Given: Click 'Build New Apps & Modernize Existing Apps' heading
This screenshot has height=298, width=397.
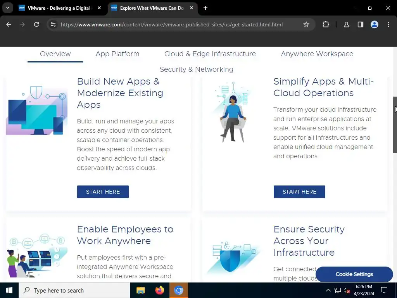Looking at the screenshot, I should coord(120,93).
